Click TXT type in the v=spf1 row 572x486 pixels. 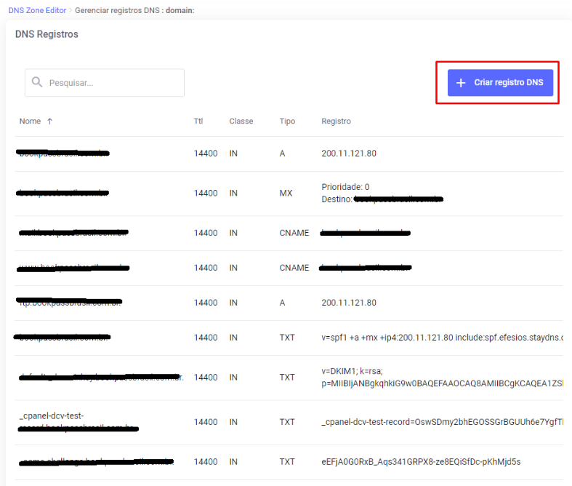click(287, 338)
